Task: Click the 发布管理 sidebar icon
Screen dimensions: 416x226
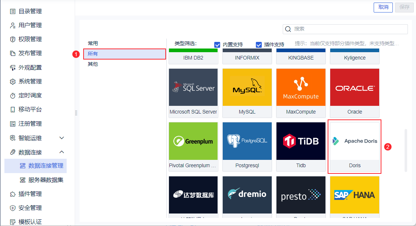Action: 13,53
